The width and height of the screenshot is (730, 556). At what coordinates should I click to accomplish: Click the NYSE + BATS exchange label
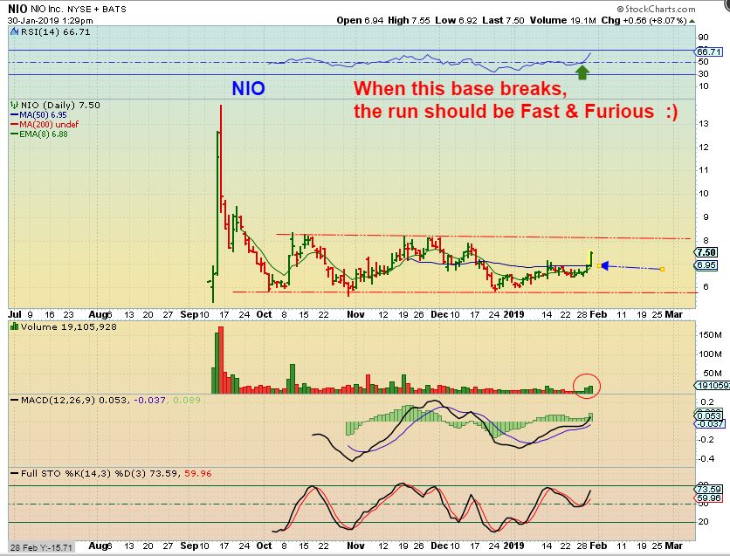coord(97,9)
